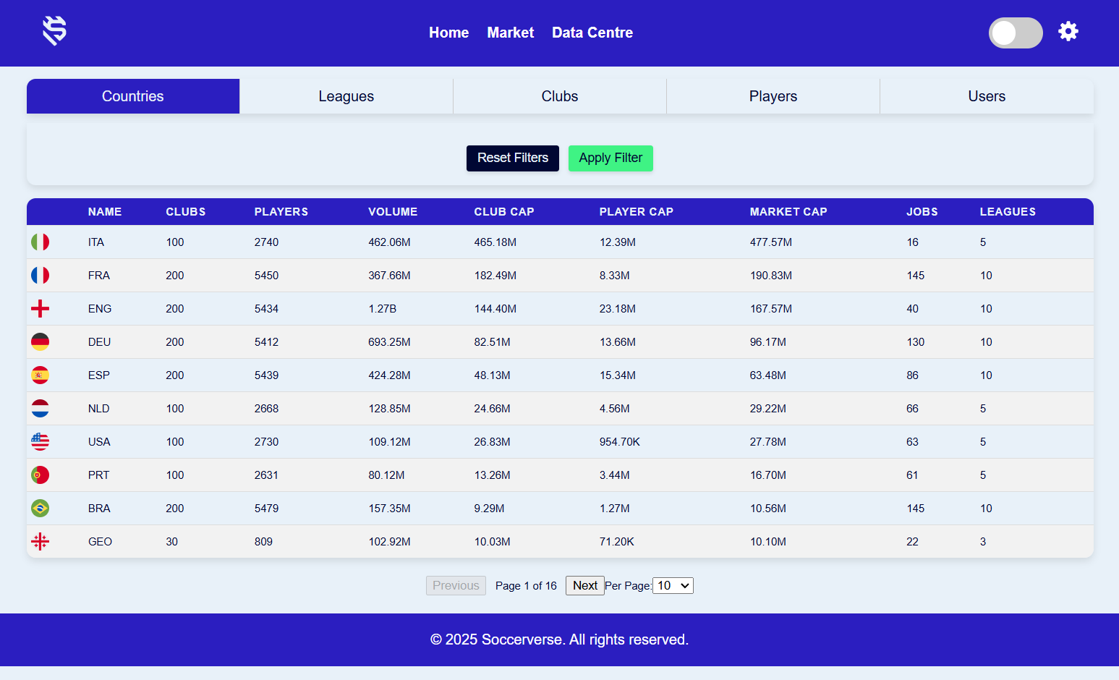Click the Apply Filter button

point(610,158)
